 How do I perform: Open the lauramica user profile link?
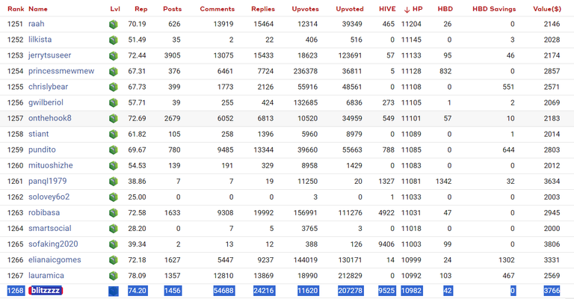(x=46, y=276)
